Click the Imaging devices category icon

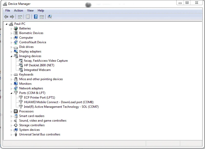(16, 56)
